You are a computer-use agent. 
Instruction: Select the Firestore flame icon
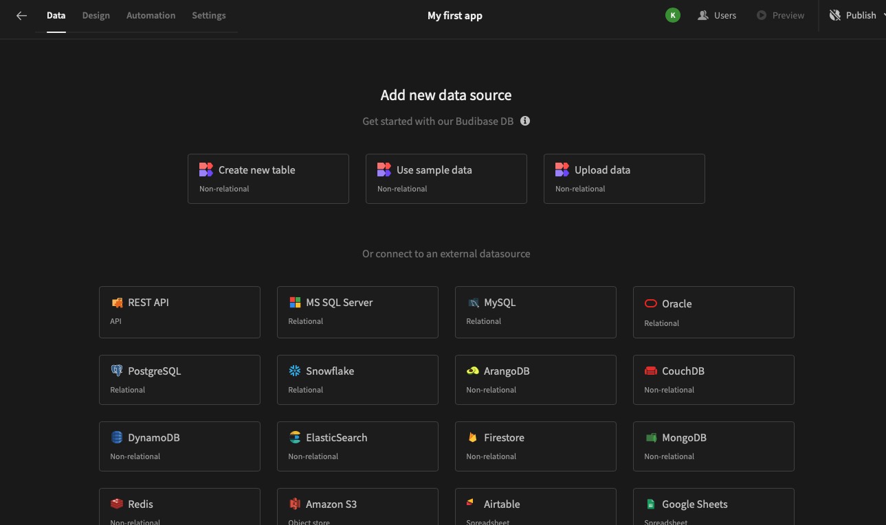pos(472,437)
